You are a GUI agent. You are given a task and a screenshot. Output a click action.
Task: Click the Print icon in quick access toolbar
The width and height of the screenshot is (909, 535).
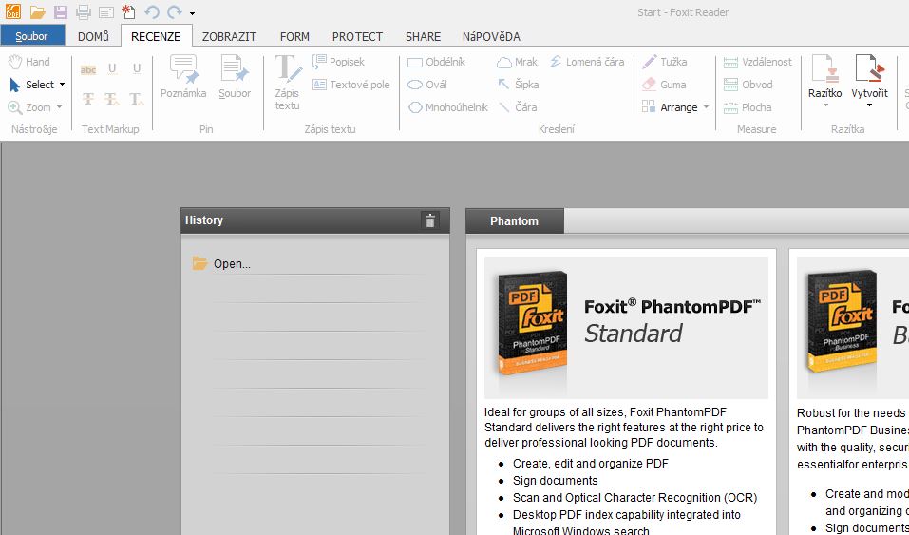(84, 11)
